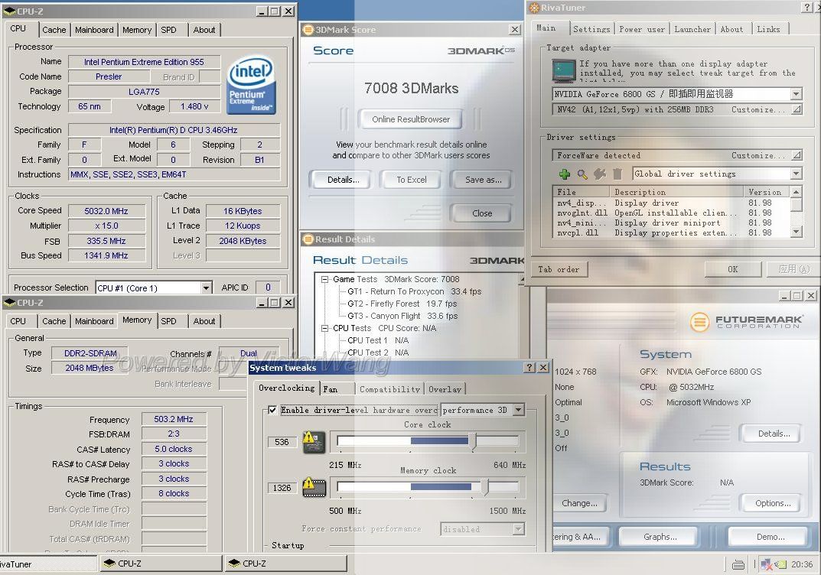Click the core clock warning chip icon
Image resolution: width=821 pixels, height=575 pixels.
coord(314,442)
